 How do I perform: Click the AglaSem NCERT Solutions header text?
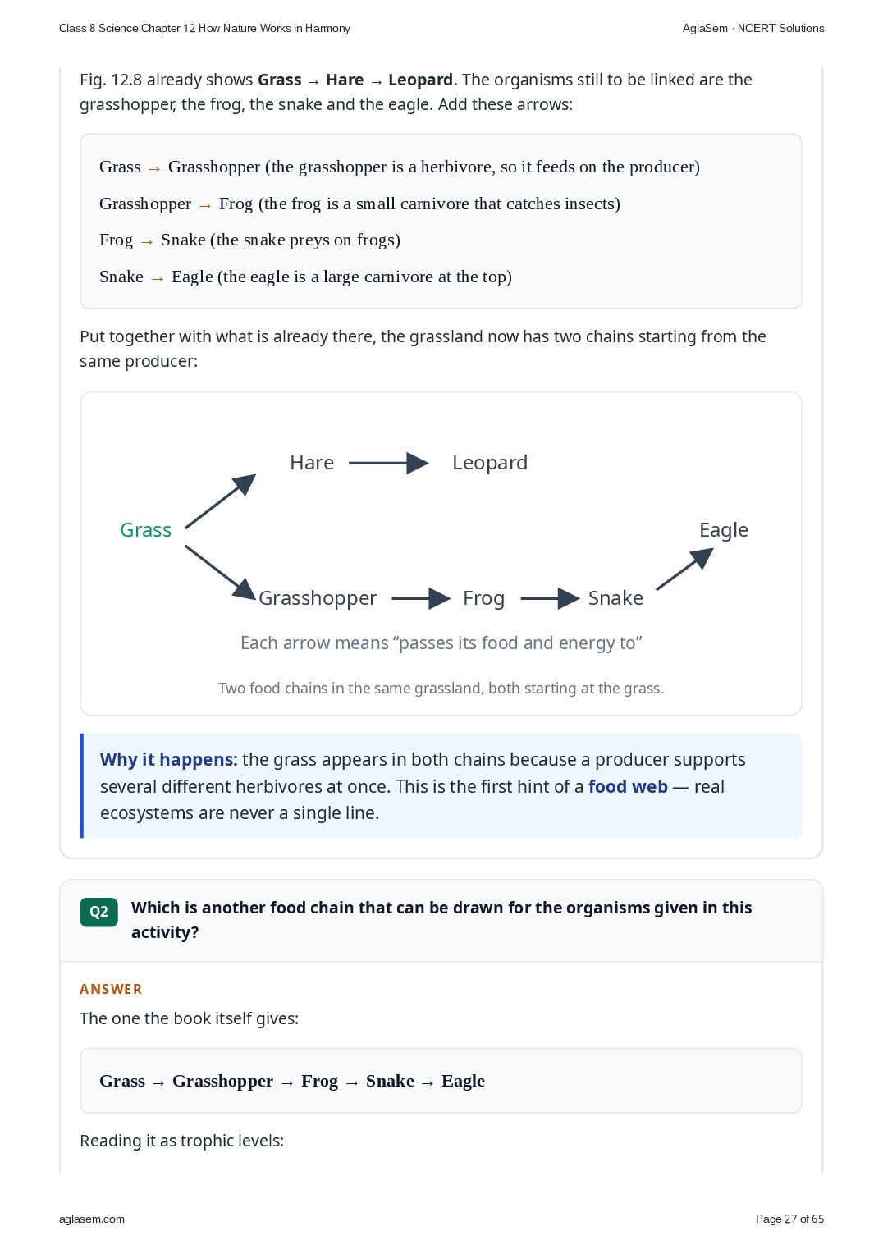(x=753, y=28)
